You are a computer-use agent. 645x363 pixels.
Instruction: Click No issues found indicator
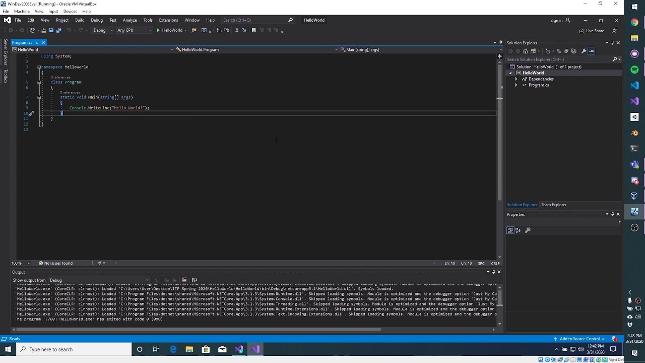point(55,263)
